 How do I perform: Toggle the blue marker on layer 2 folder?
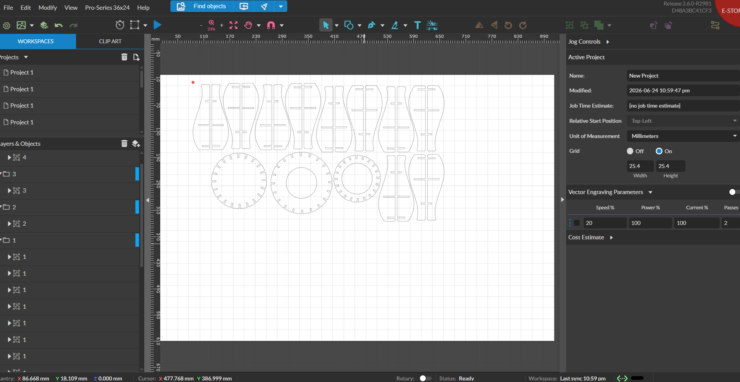pos(137,207)
